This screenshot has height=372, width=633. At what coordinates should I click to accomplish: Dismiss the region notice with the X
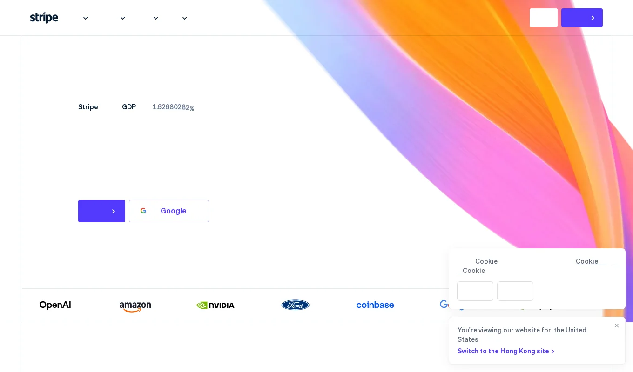(x=617, y=325)
